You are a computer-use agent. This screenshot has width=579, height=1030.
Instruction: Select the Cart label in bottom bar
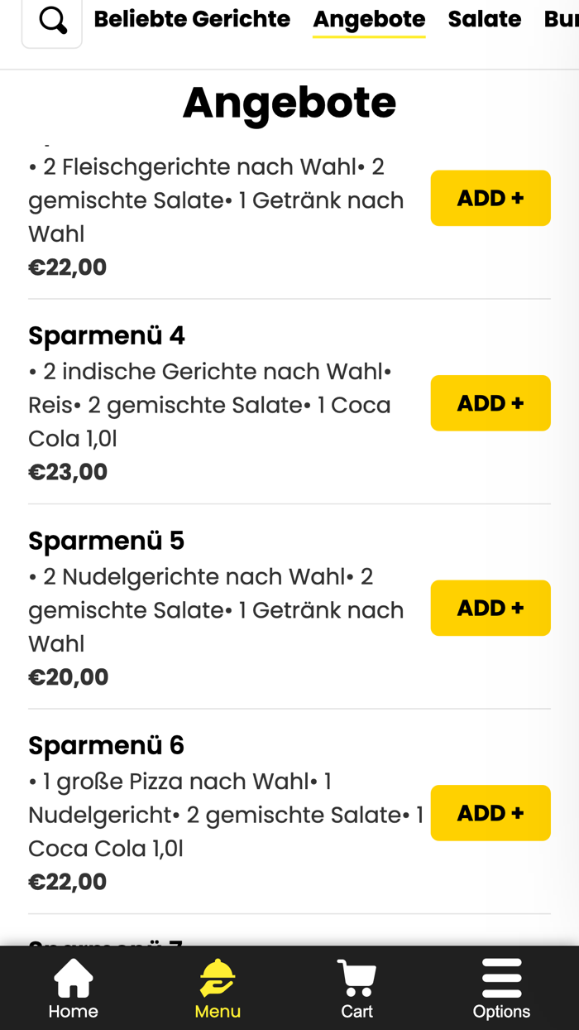(356, 1011)
